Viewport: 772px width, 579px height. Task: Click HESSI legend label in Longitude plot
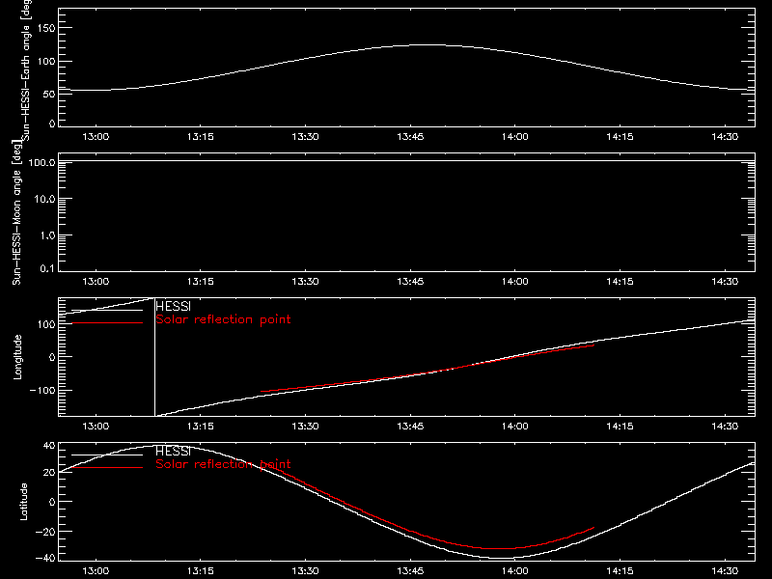(173, 306)
